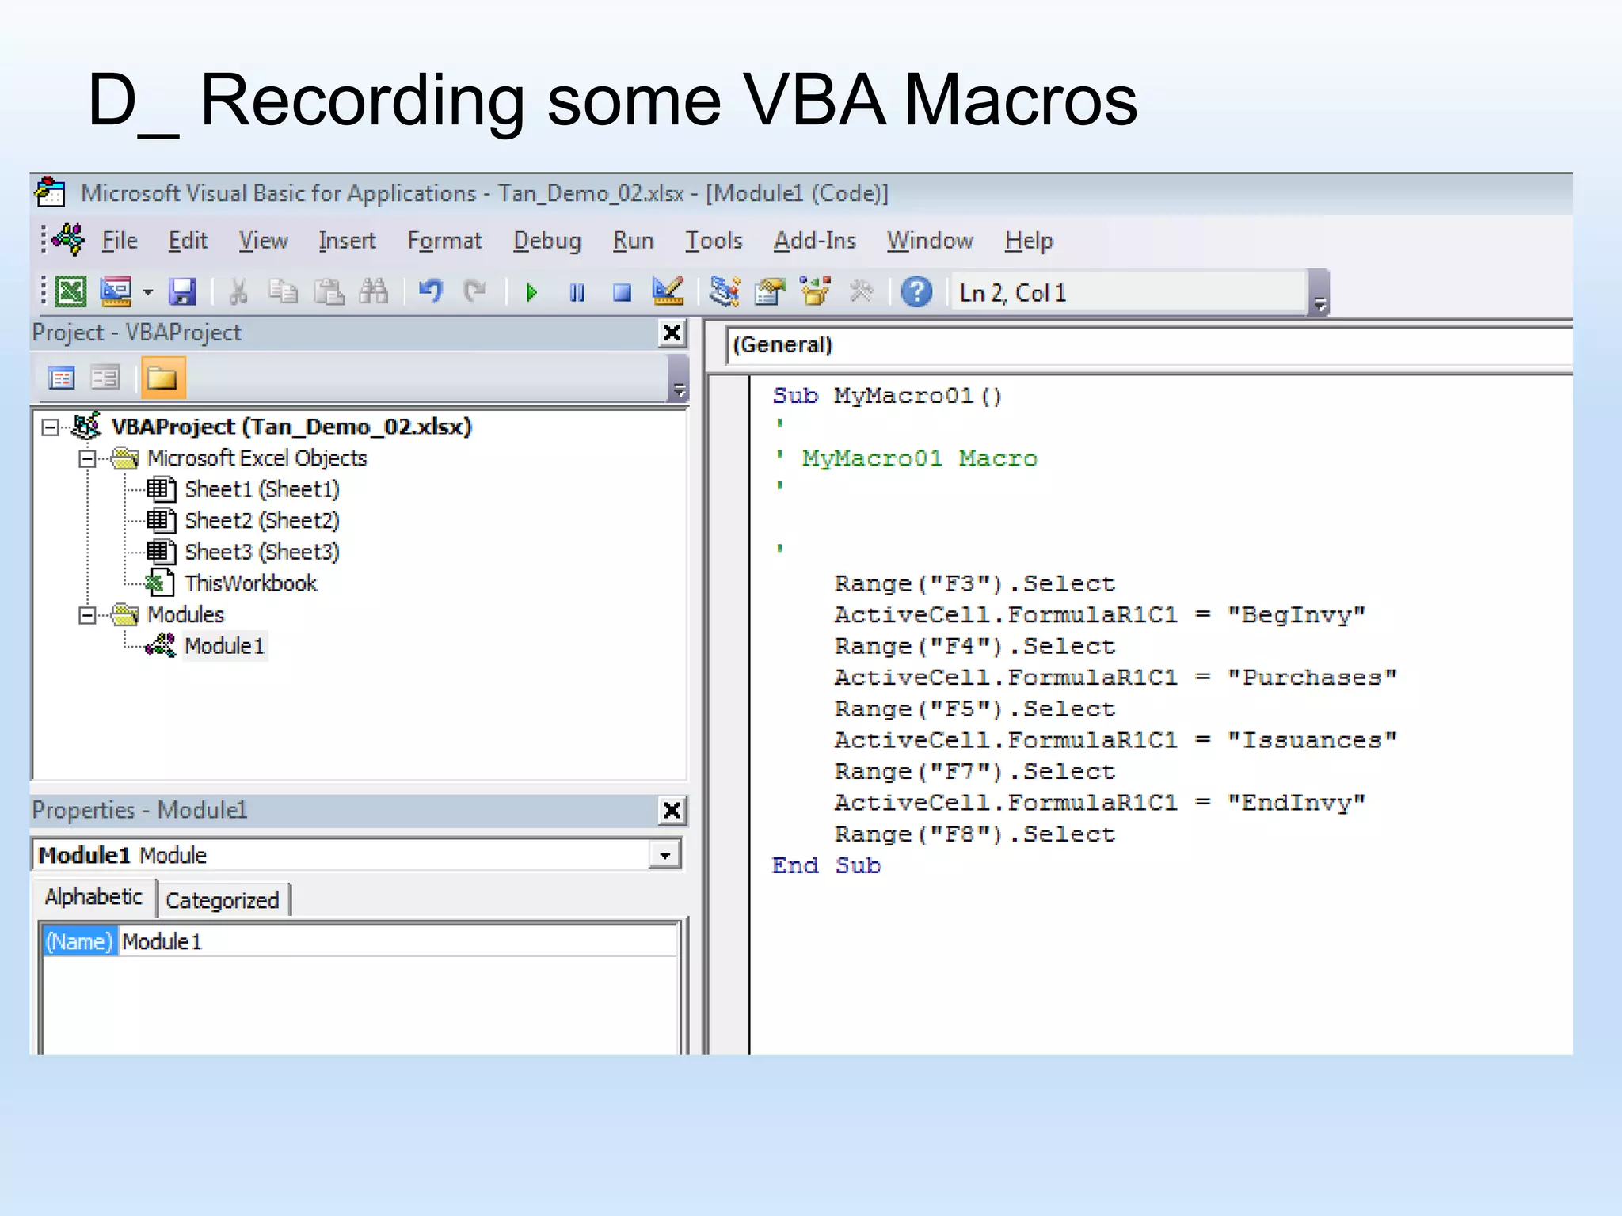Screen dimensions: 1622x1216
Task: Run the macro with the green play icon
Action: click(x=531, y=293)
